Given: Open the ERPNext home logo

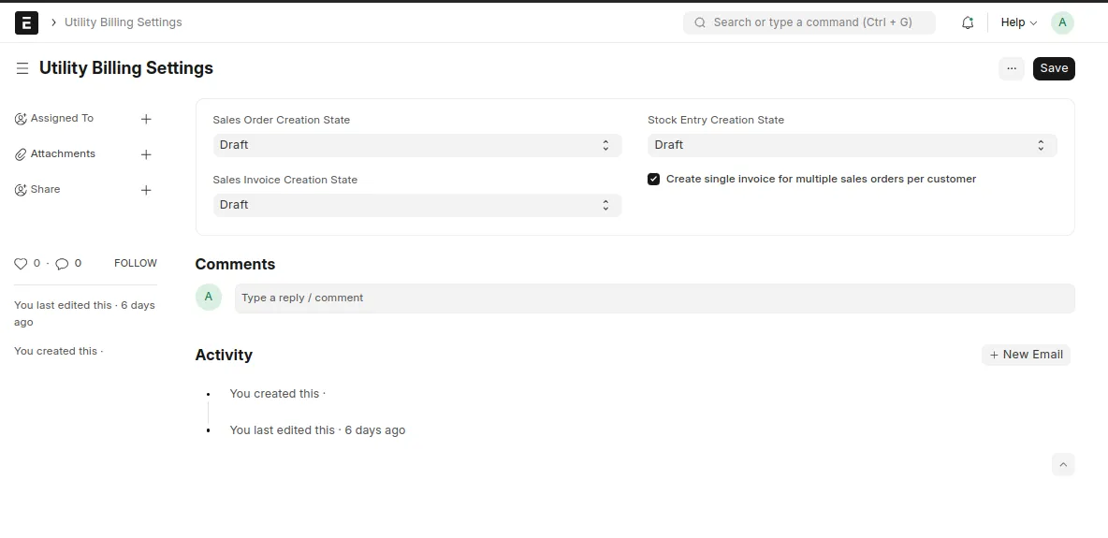Looking at the screenshot, I should click(x=26, y=22).
